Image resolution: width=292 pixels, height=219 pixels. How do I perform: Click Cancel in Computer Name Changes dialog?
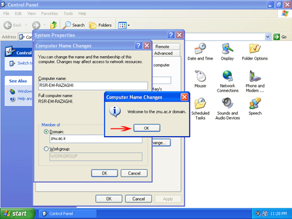(134, 173)
